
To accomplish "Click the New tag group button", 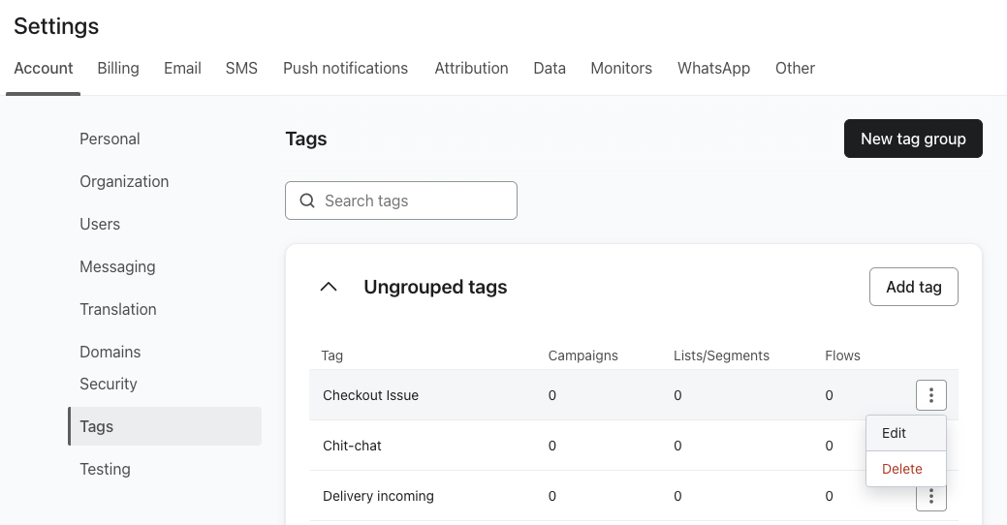I will point(913,139).
